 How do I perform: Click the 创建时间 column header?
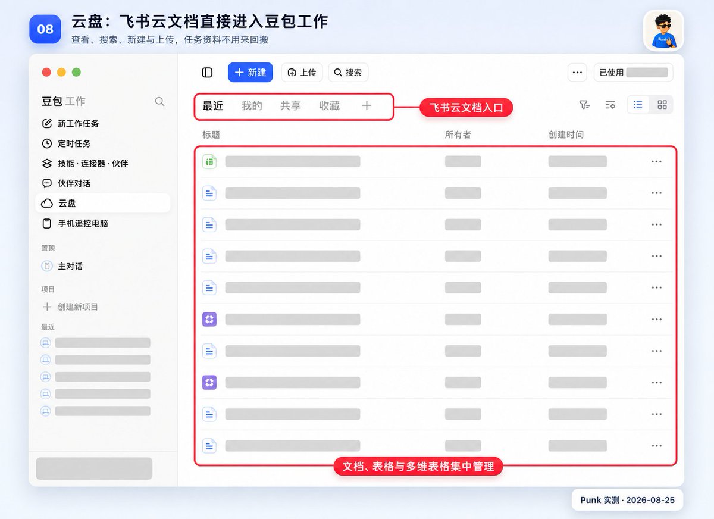click(566, 135)
